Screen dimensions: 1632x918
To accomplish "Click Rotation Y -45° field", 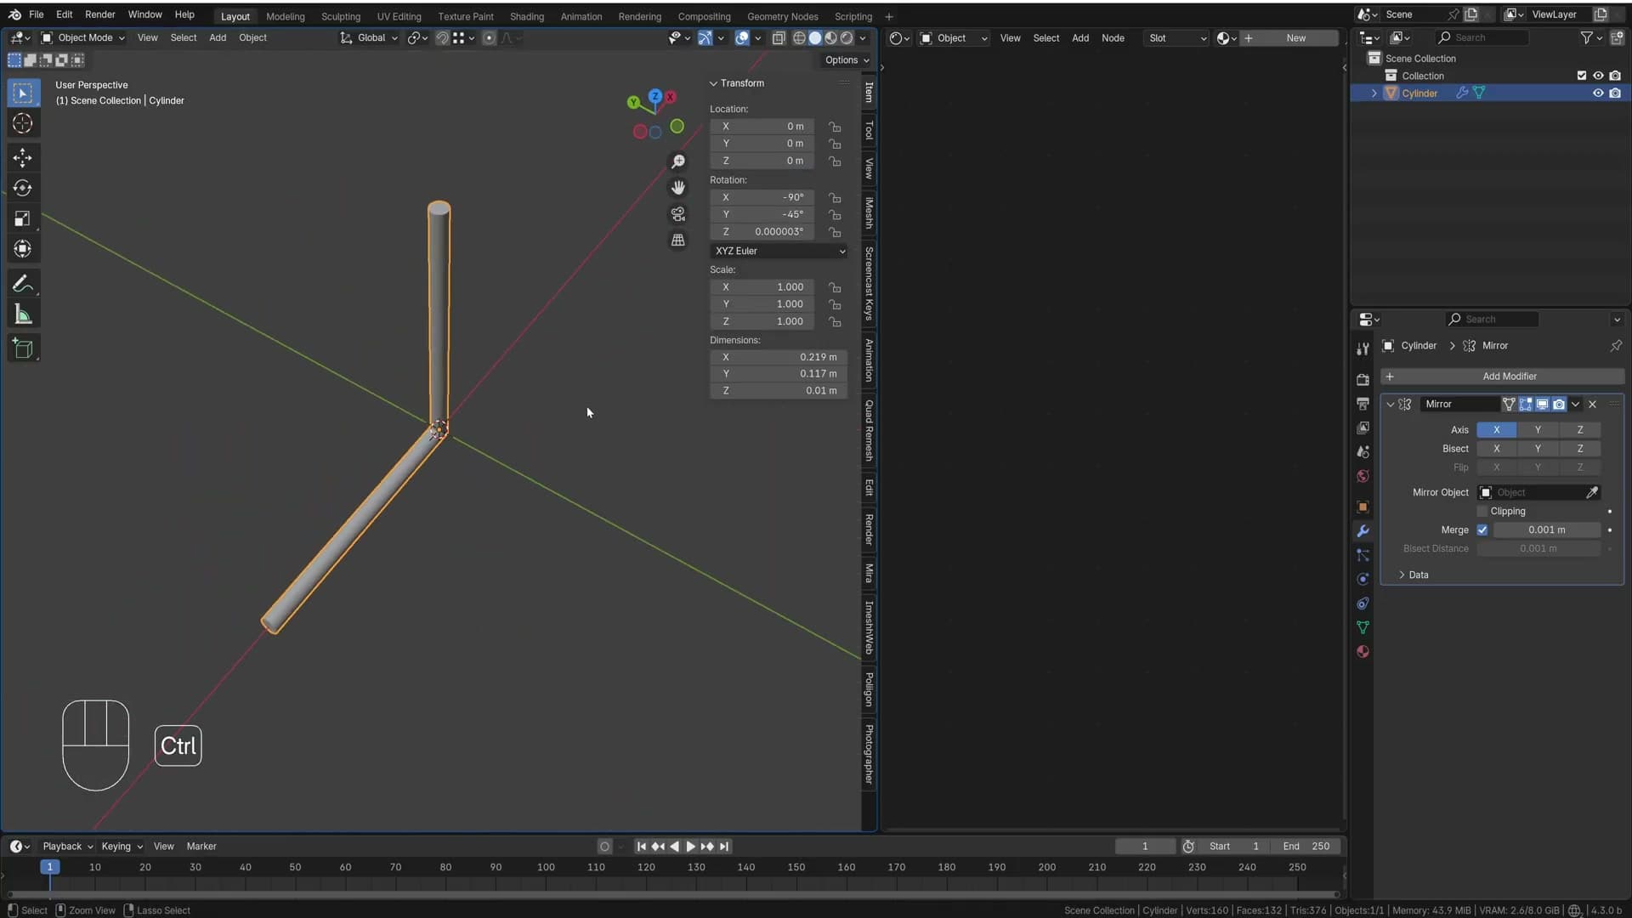I will click(x=762, y=214).
